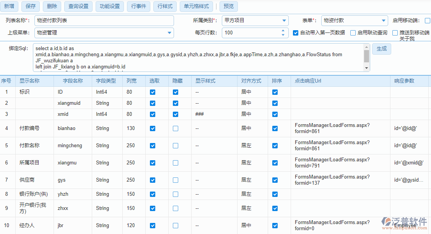Expand the 上级菜单 dropdown
This screenshot has height=234, width=431.
(169, 33)
